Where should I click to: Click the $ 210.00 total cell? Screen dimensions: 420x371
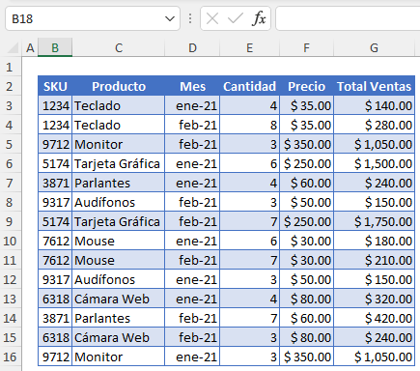pos(374,260)
